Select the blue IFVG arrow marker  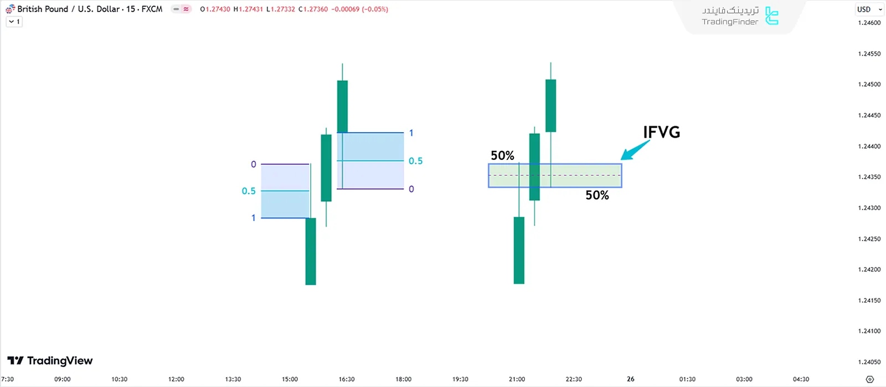tap(636, 150)
